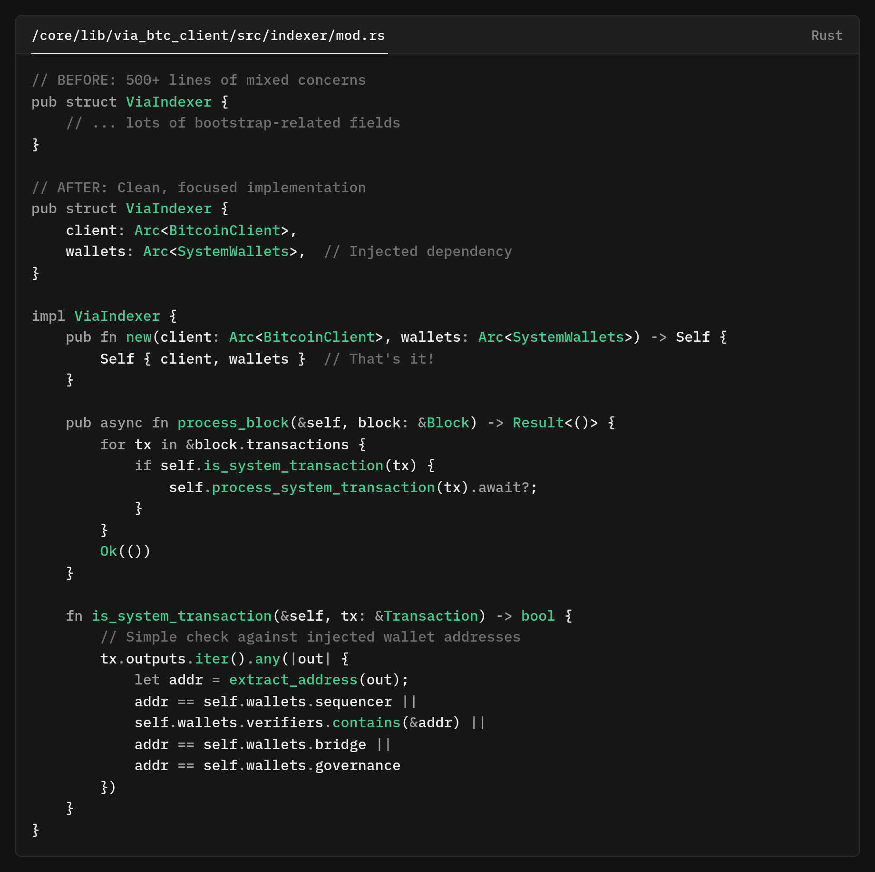Click the bridge wallet field

coord(340,744)
